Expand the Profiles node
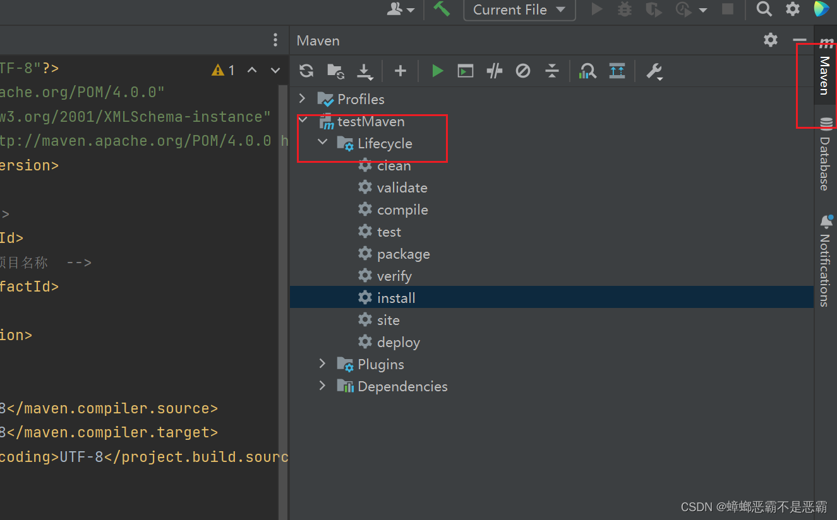The height and width of the screenshot is (520, 837). coord(302,98)
